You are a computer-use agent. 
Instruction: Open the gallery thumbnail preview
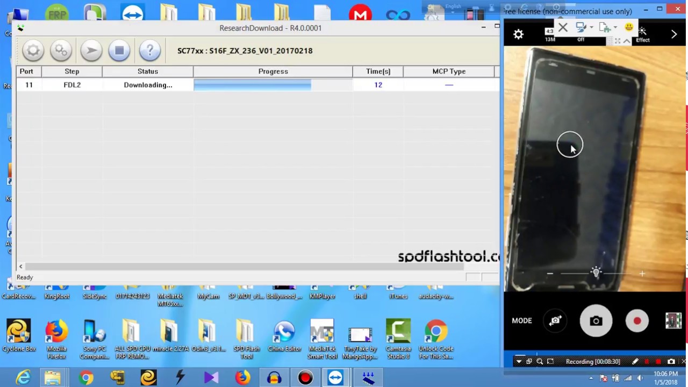coord(673,321)
